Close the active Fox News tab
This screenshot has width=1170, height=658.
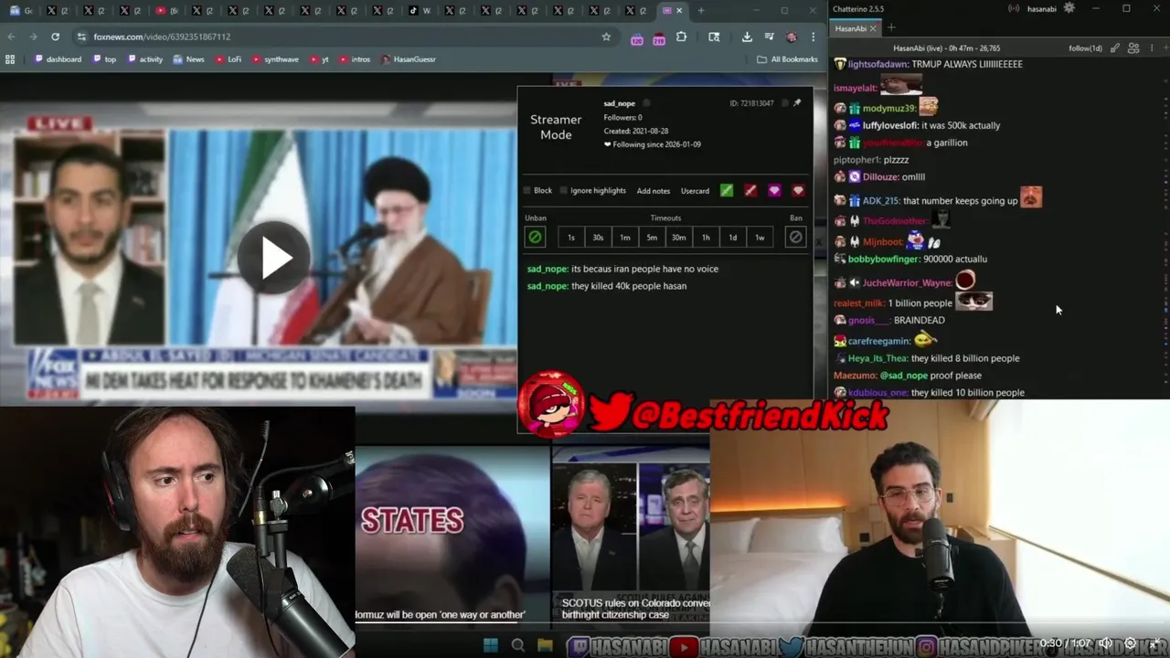click(x=680, y=11)
